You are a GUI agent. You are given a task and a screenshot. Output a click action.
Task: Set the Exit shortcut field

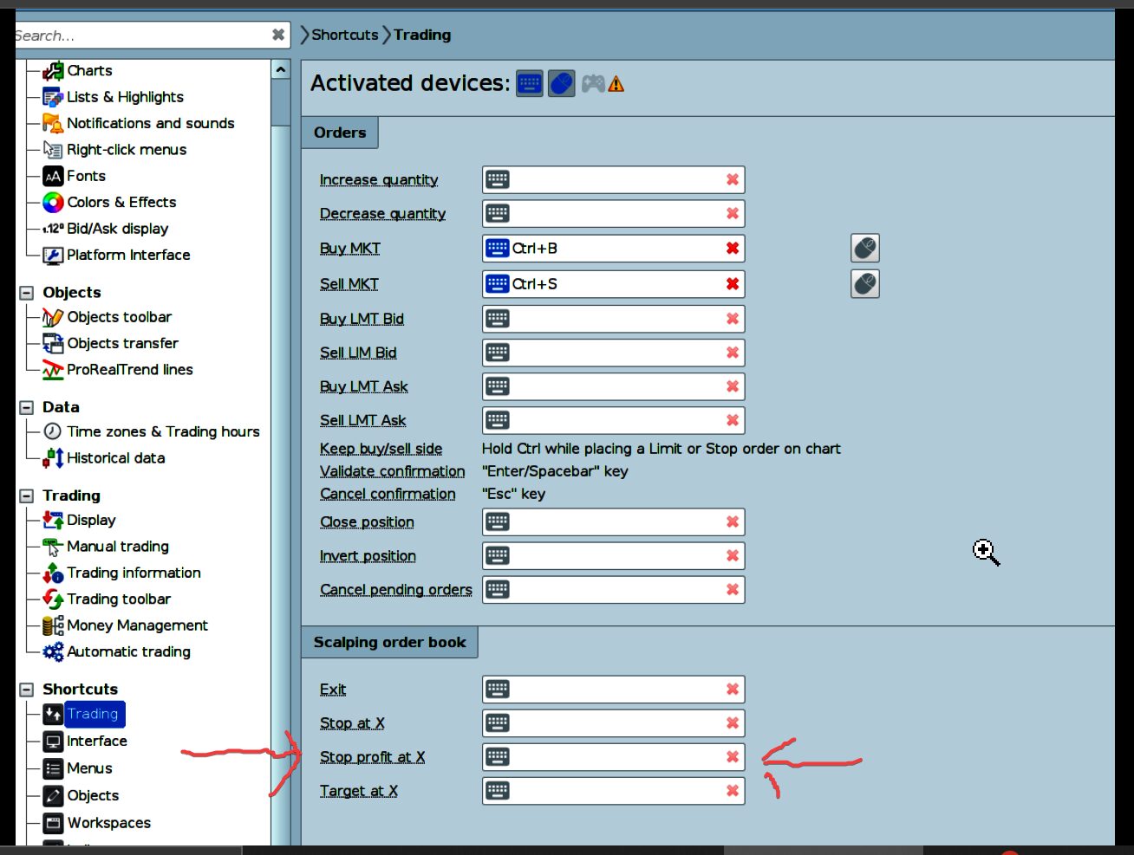(614, 690)
